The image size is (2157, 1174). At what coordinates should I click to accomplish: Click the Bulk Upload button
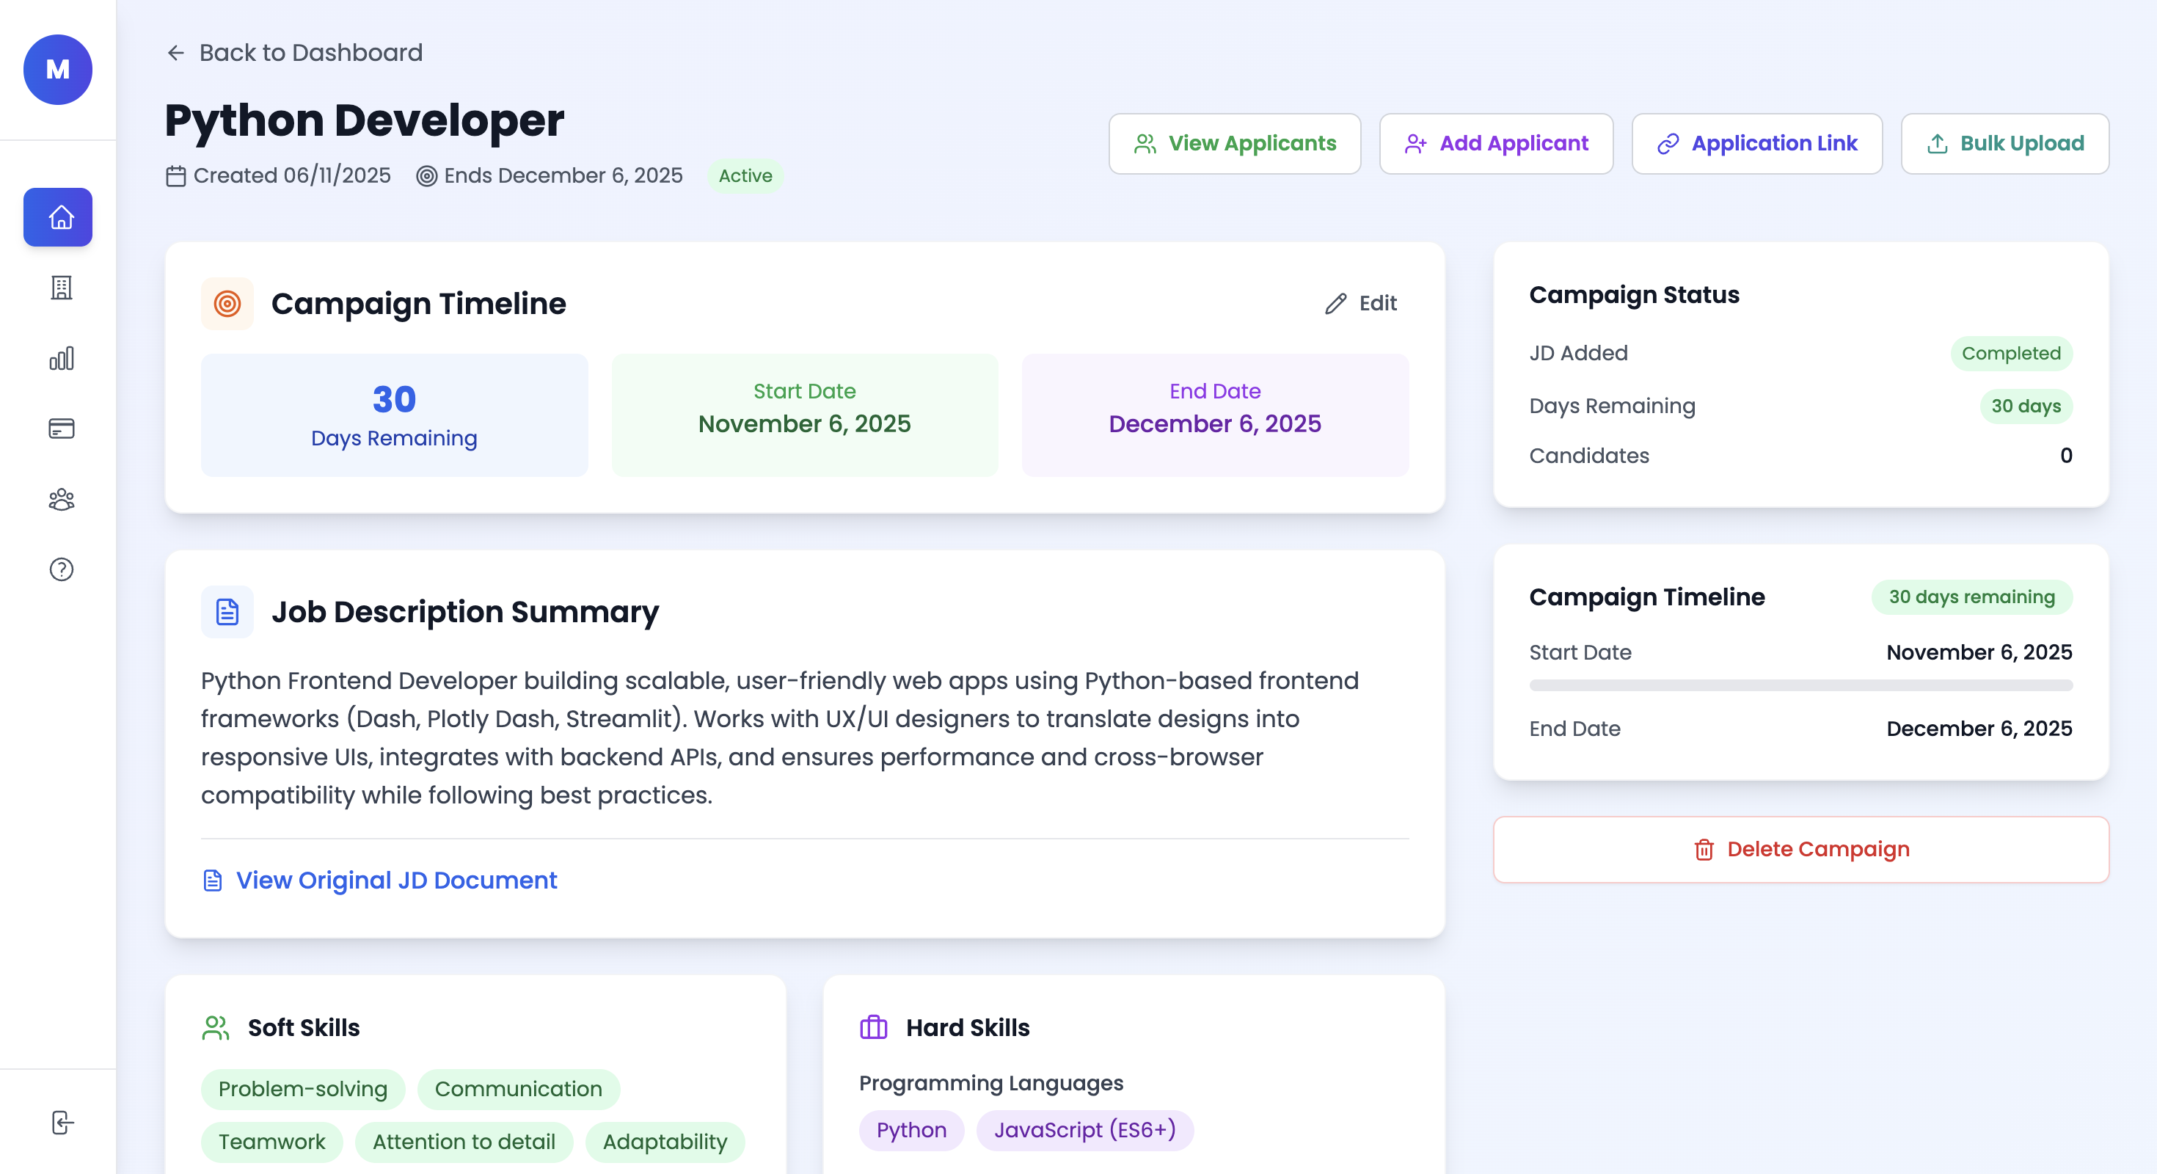(x=2004, y=144)
